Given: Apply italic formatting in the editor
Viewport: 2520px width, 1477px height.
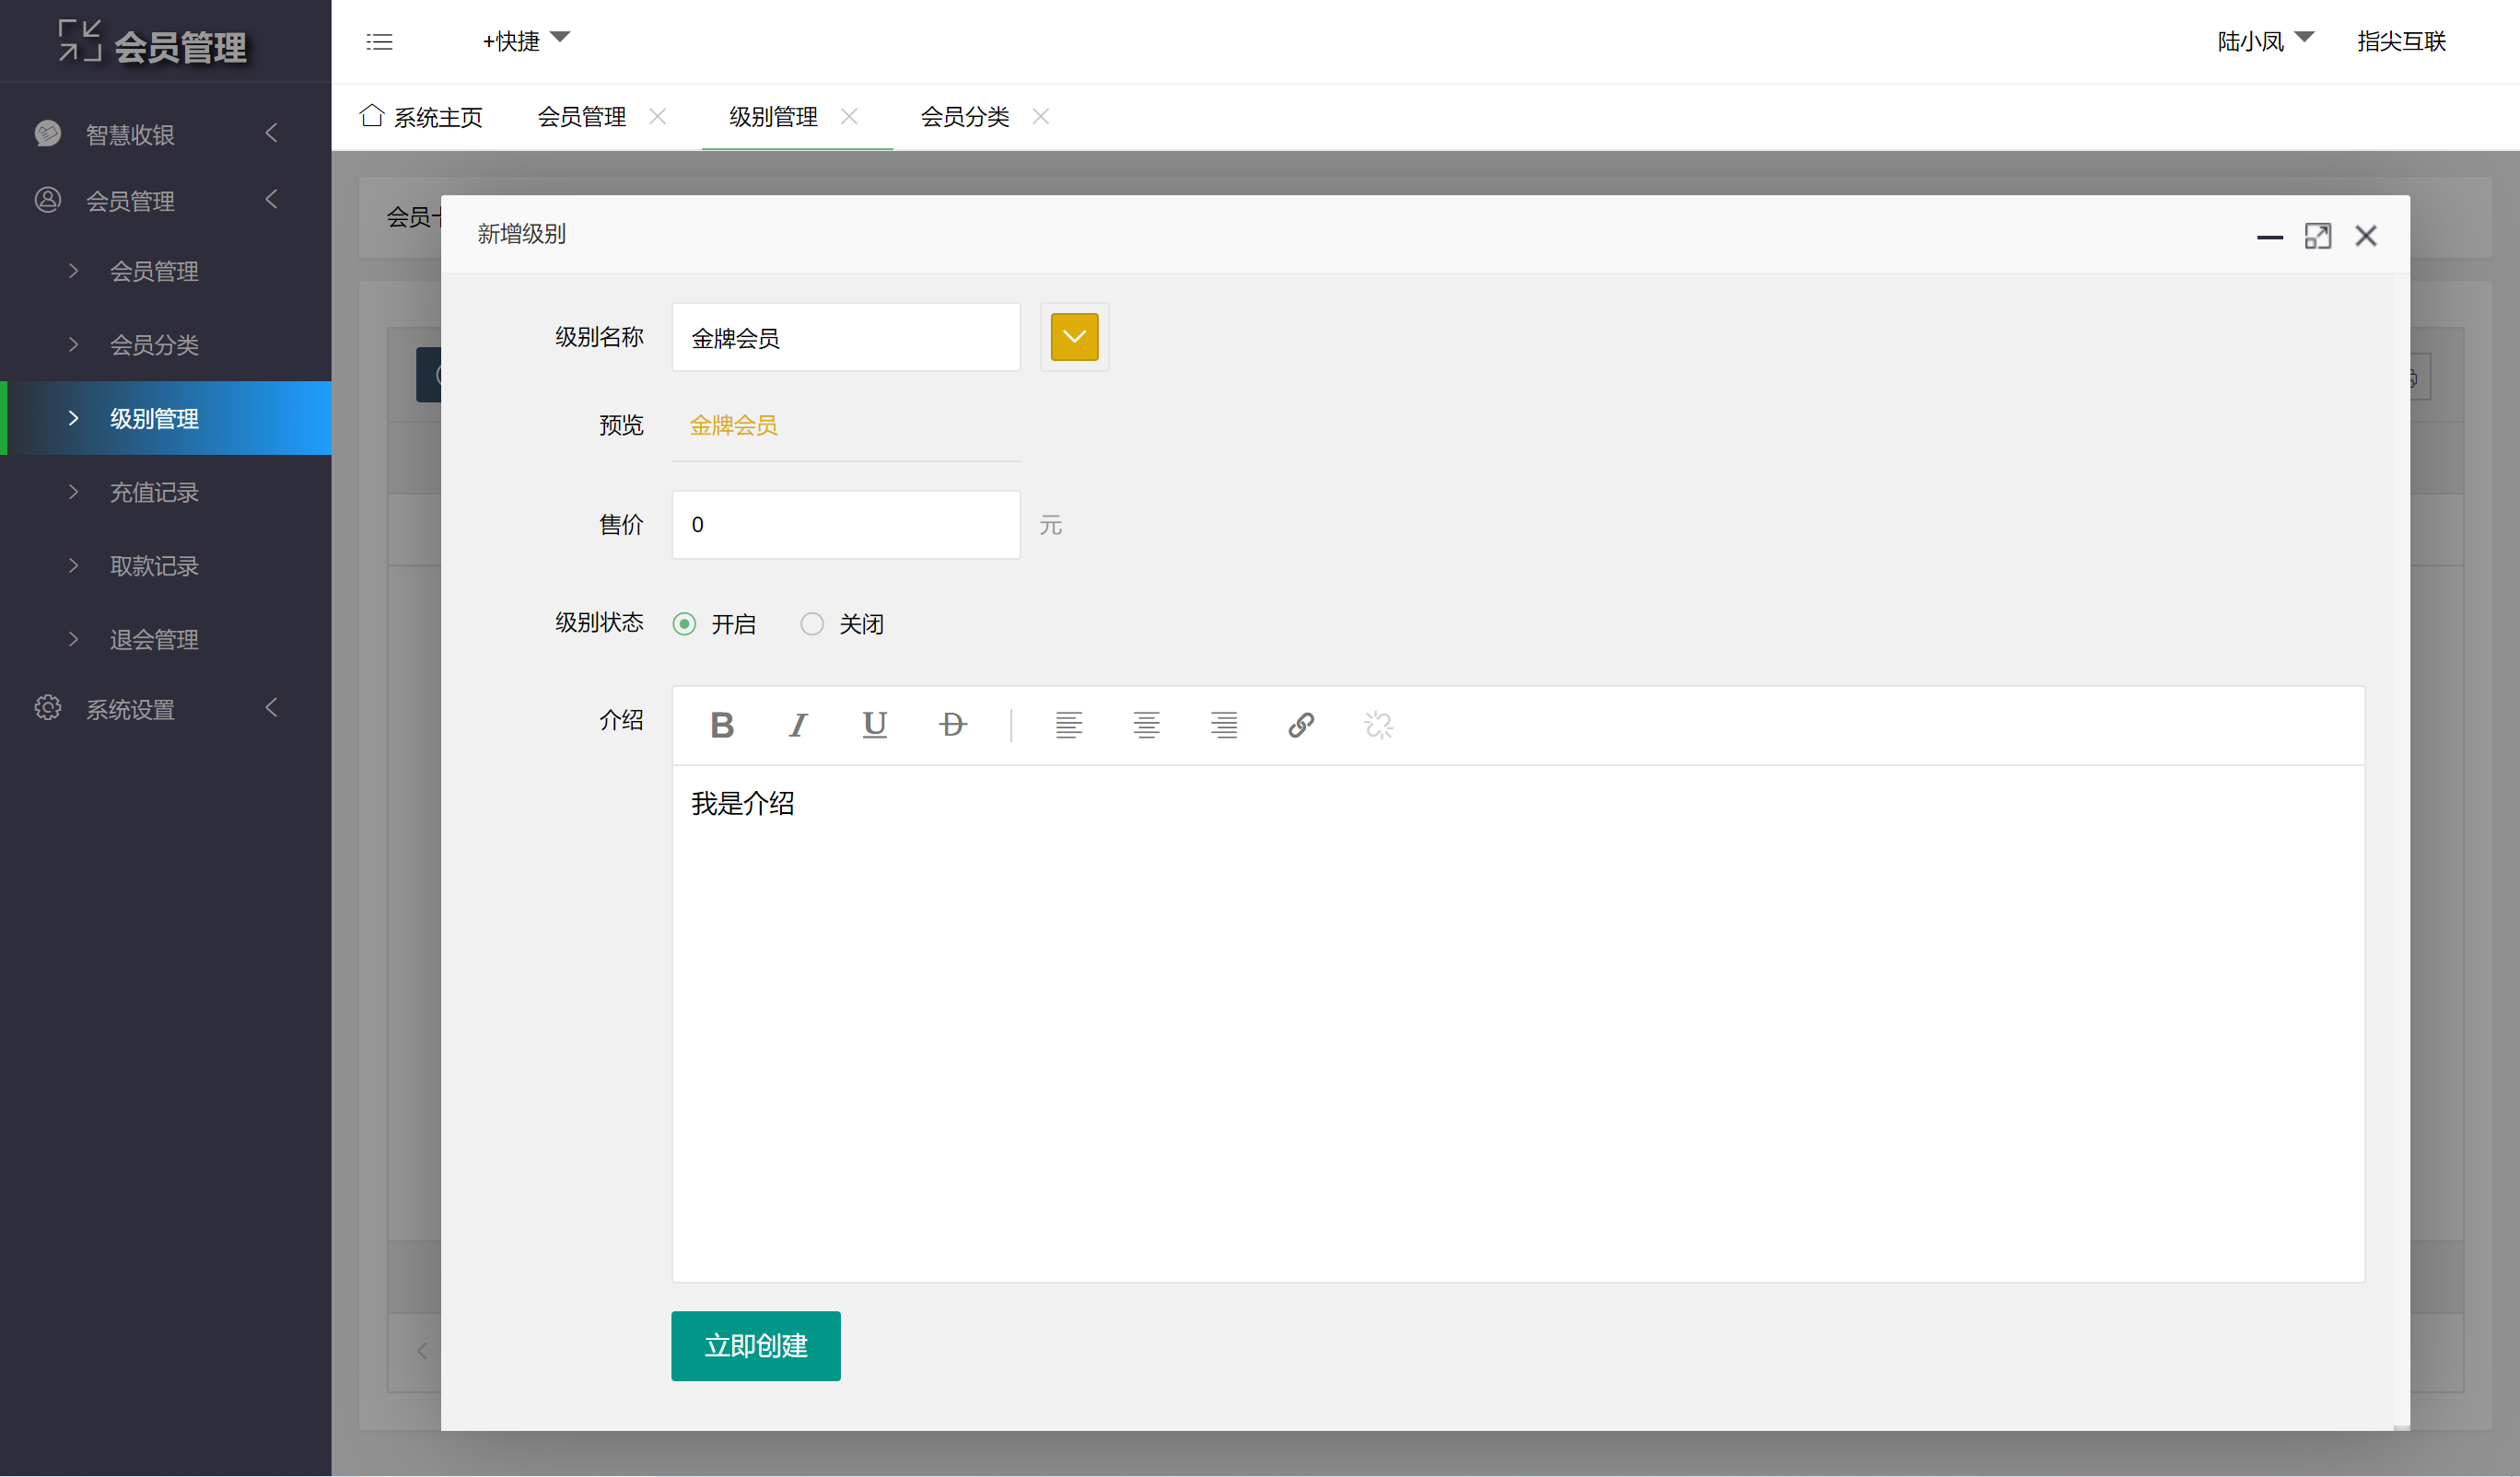Looking at the screenshot, I should click(x=798, y=725).
